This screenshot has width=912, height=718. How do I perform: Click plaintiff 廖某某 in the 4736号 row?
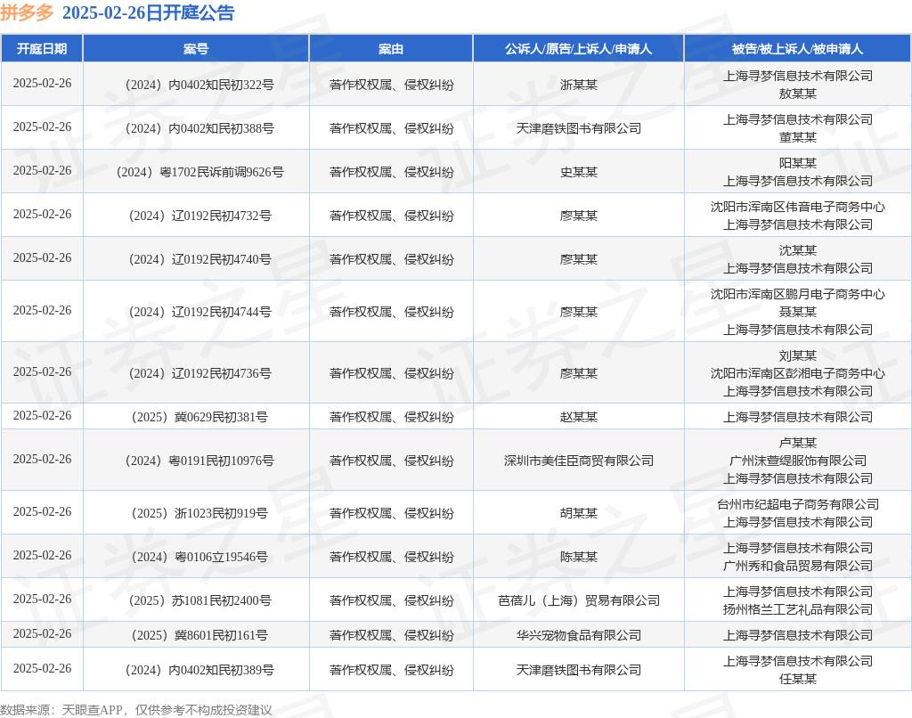coord(579,373)
